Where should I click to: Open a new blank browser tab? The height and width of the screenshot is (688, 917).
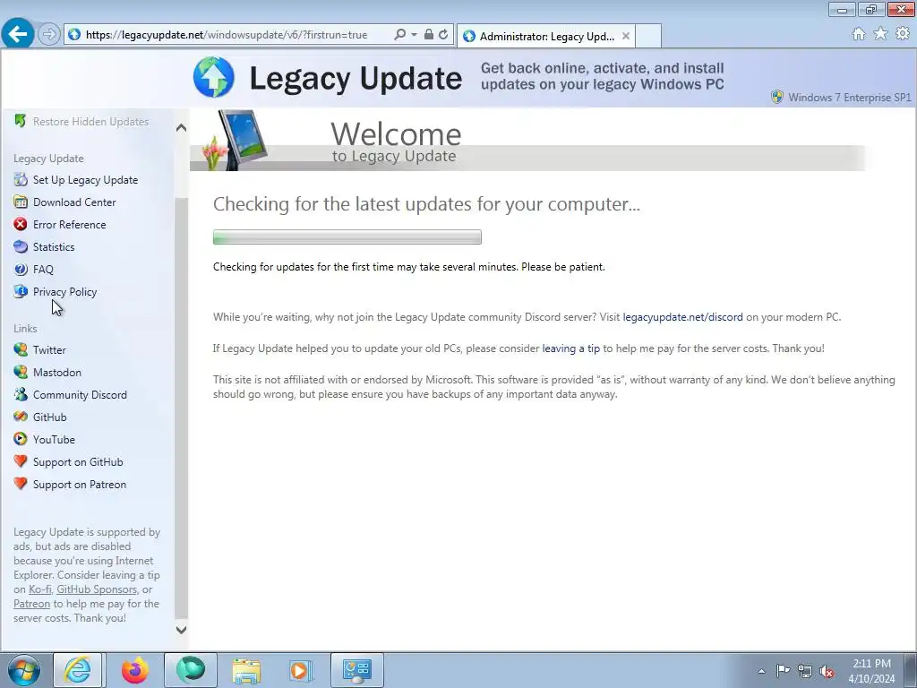click(648, 36)
